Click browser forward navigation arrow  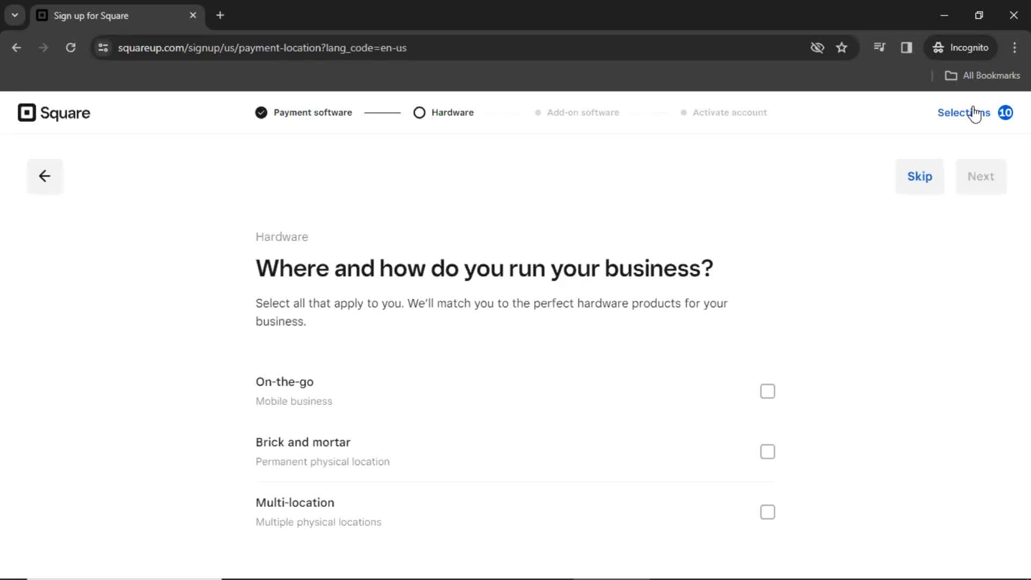(43, 48)
